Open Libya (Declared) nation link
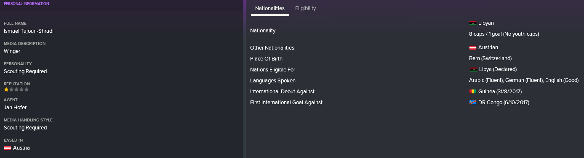584x158 pixels. pyautogui.click(x=498, y=69)
